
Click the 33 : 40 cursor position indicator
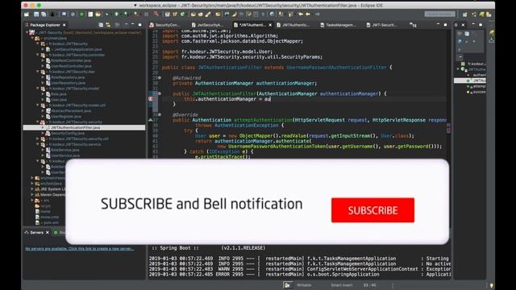[x=370, y=285]
